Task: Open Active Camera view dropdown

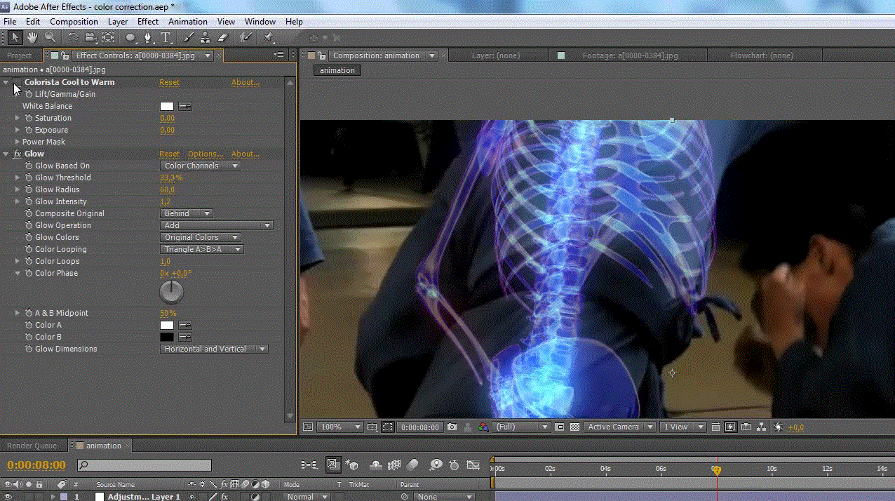Action: tap(620, 427)
